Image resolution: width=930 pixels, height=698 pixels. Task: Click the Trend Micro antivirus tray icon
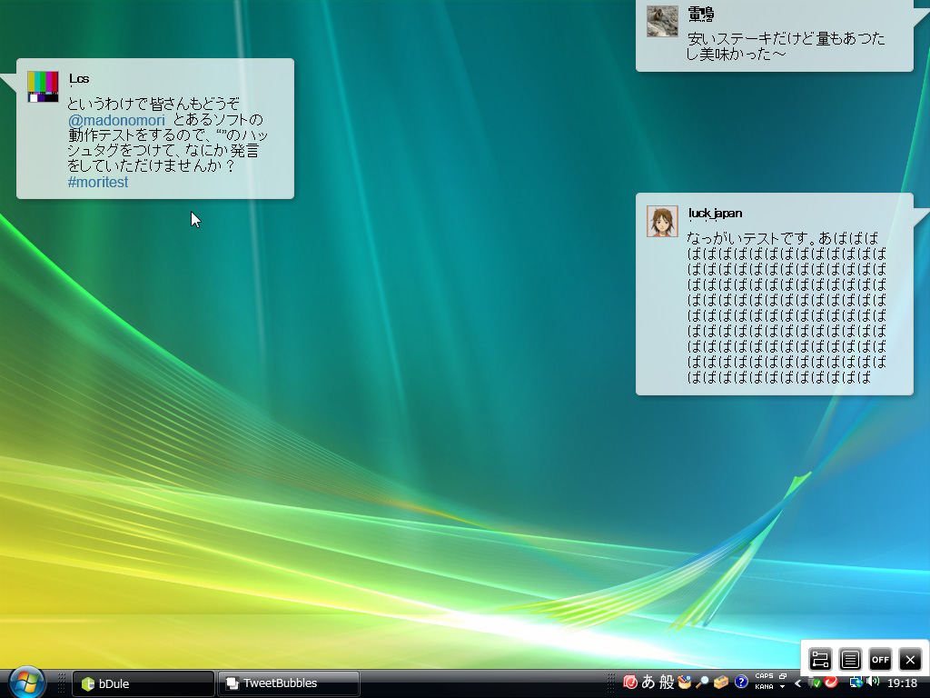[831, 683]
